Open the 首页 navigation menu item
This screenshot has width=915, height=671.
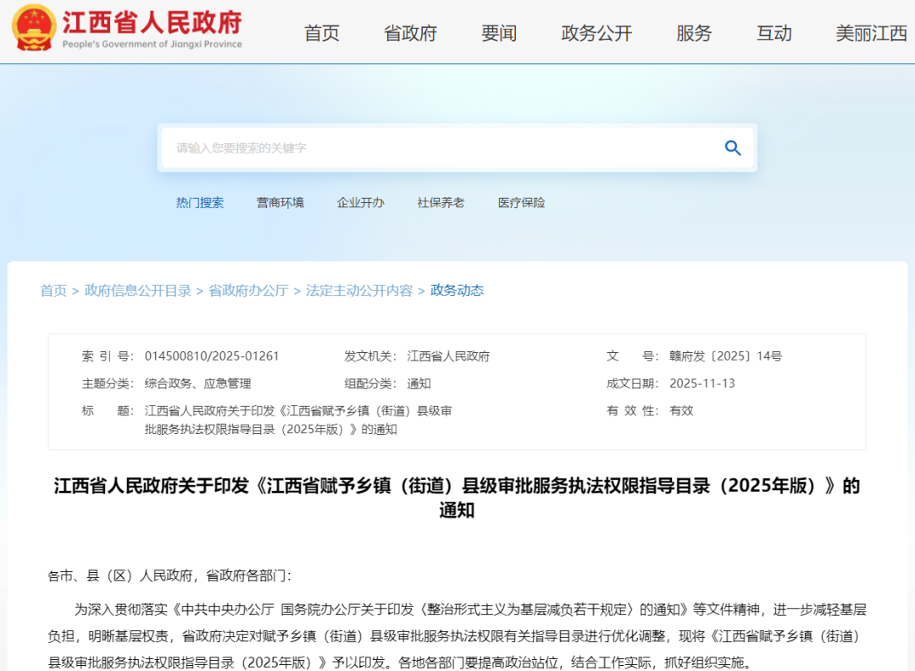pos(322,33)
